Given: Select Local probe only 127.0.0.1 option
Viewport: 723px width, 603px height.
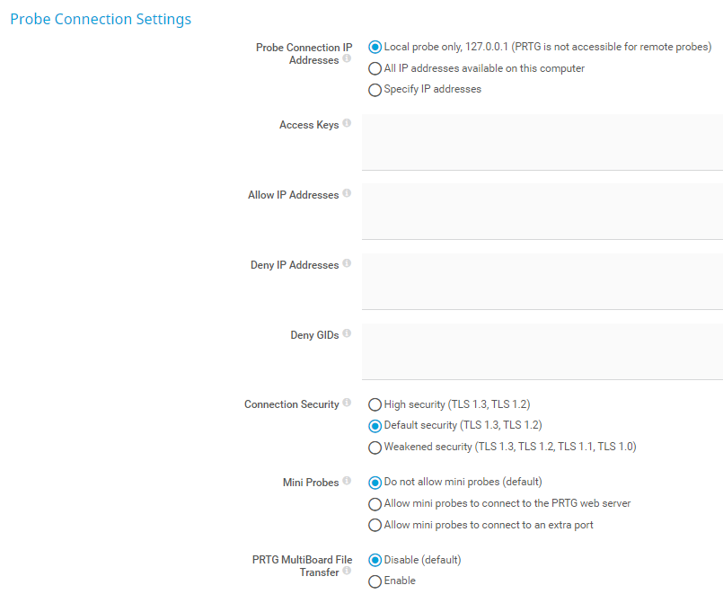Looking at the screenshot, I should [375, 48].
